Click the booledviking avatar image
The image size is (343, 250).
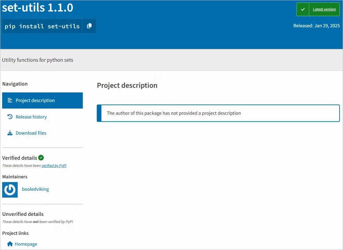tap(10, 190)
